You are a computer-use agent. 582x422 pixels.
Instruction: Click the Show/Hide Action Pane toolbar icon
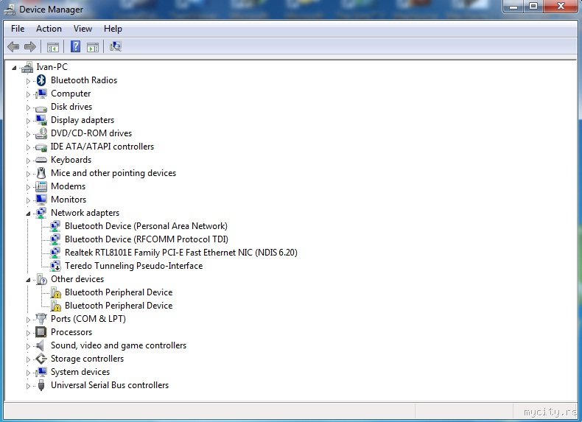(93, 46)
